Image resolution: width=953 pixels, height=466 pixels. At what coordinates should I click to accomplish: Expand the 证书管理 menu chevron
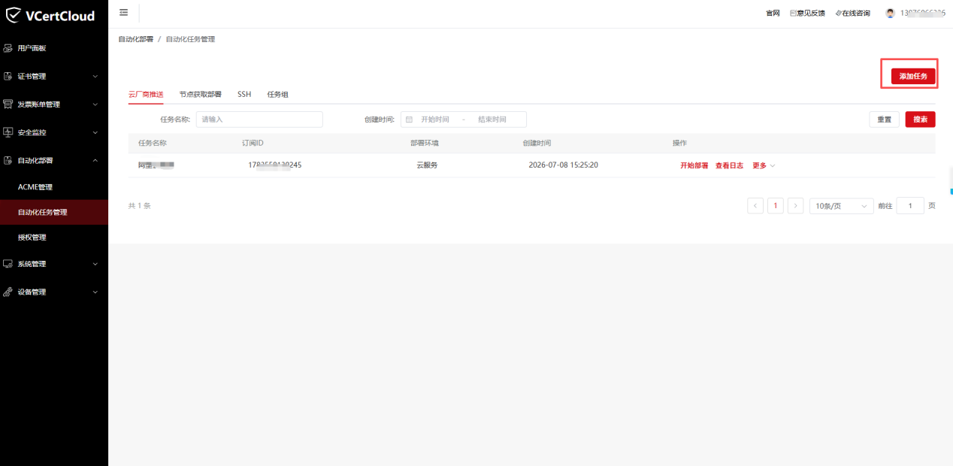(95, 76)
